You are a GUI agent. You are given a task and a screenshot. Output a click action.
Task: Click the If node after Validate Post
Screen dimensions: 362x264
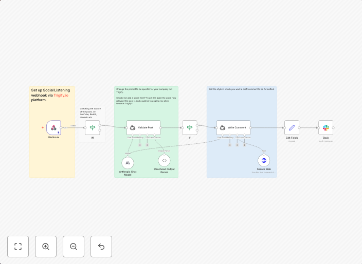(x=189, y=128)
